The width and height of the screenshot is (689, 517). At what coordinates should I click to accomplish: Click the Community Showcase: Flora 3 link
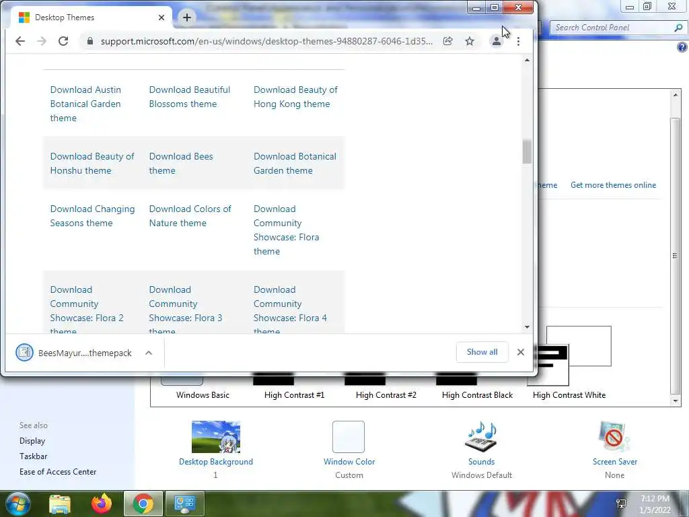(186, 310)
